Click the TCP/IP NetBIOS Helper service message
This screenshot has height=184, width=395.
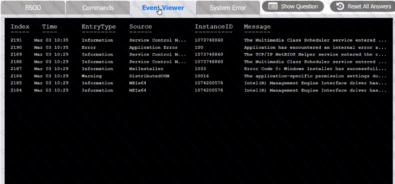tap(315, 55)
